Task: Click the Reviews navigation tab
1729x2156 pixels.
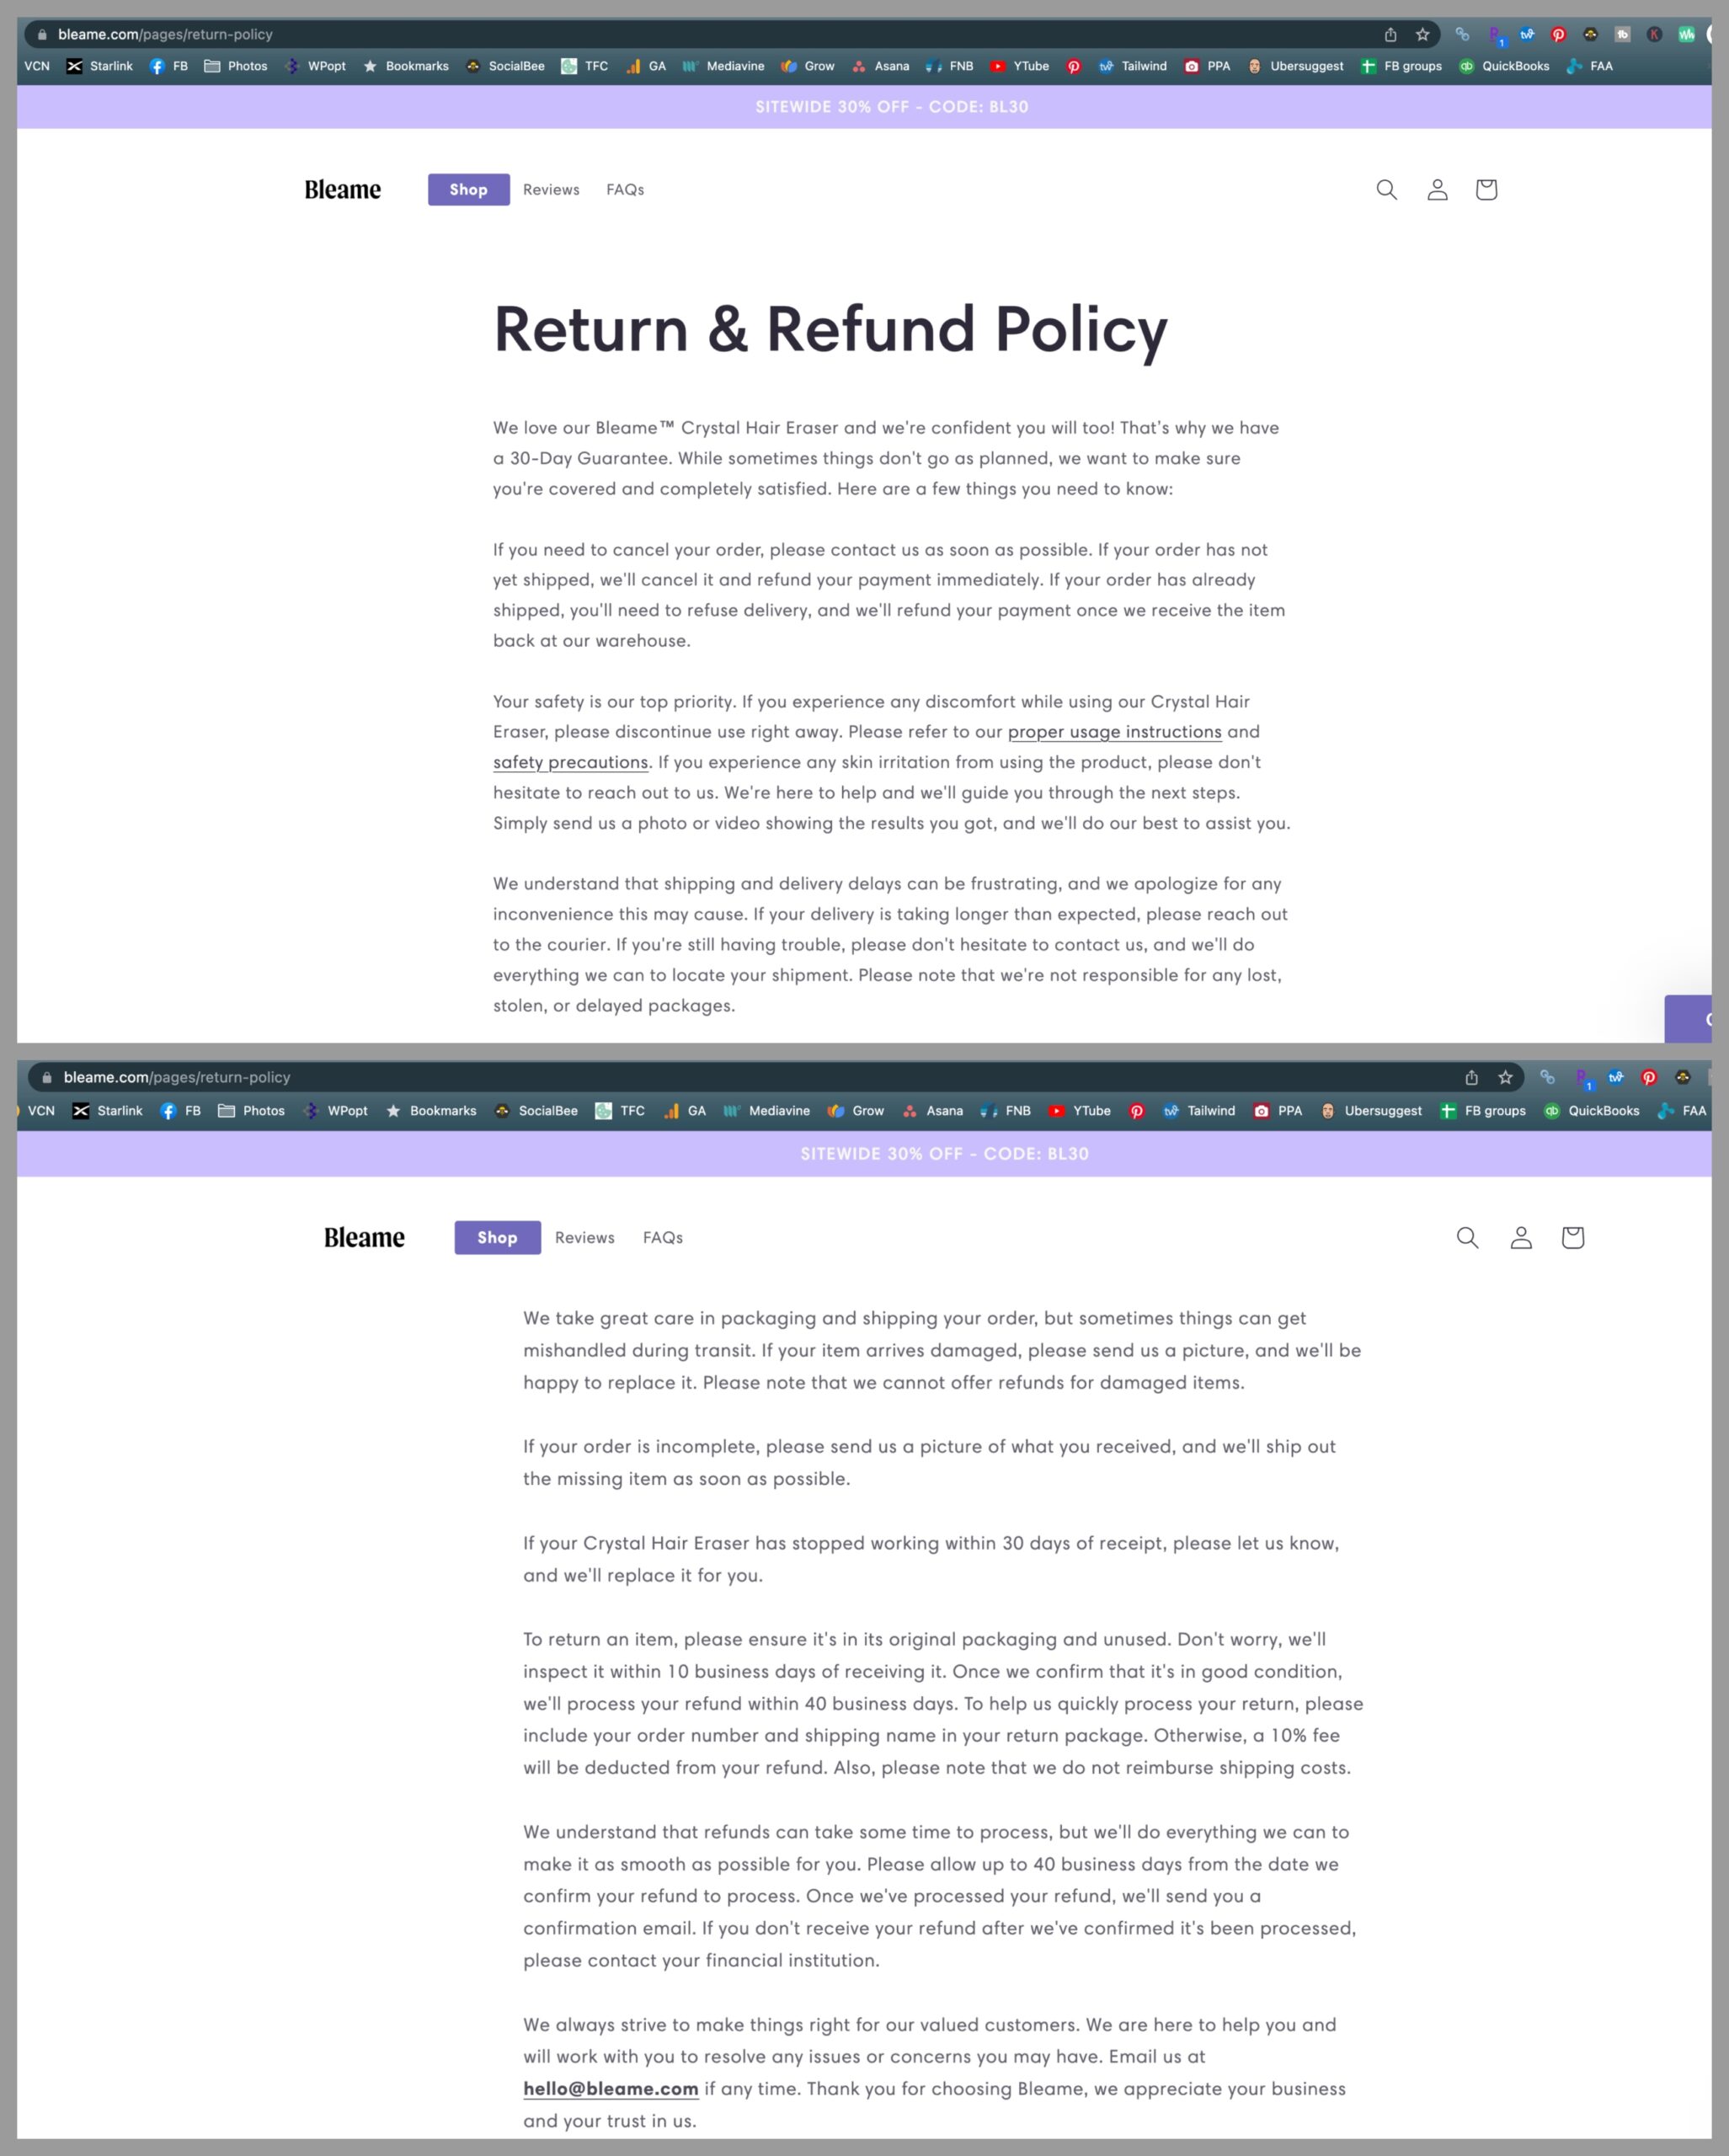Action: [x=551, y=189]
